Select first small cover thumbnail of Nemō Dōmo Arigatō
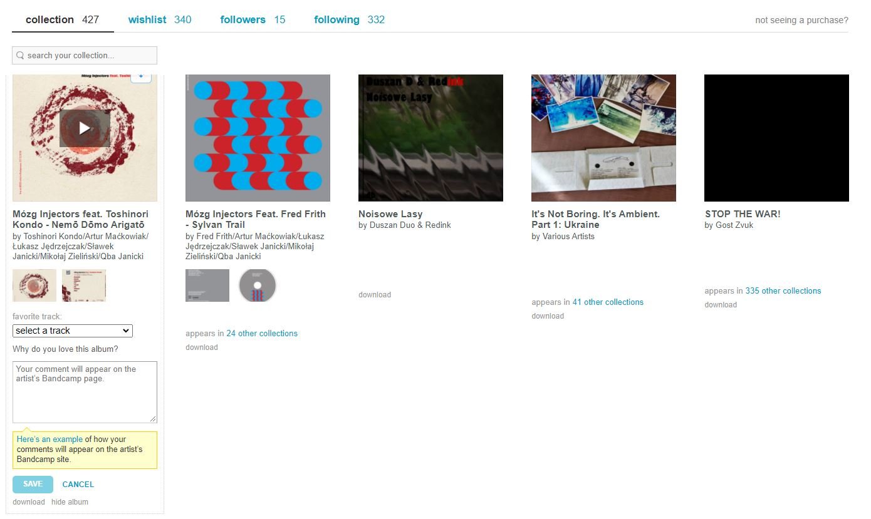This screenshot has width=871, height=519. click(x=34, y=285)
